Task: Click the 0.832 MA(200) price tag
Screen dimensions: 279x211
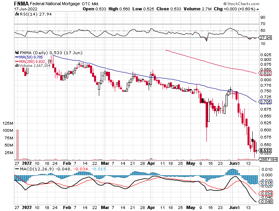Action: click(x=265, y=73)
